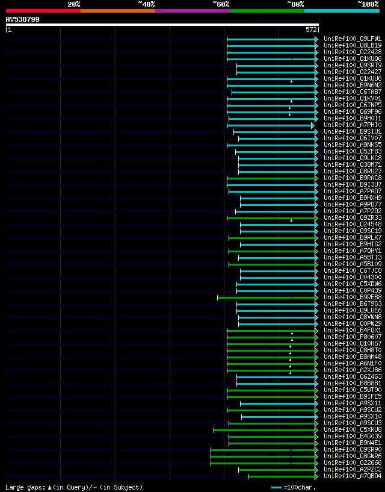Go to UniRef100_A7QBD4 hit
The height and width of the screenshot is (492, 385).
(353, 476)
